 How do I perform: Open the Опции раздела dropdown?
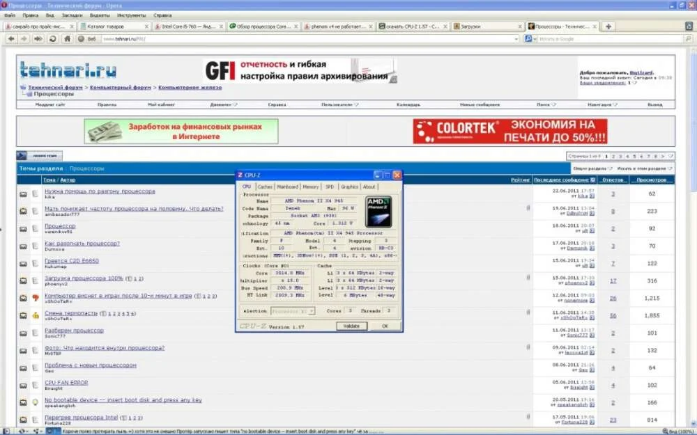pyautogui.click(x=592, y=168)
